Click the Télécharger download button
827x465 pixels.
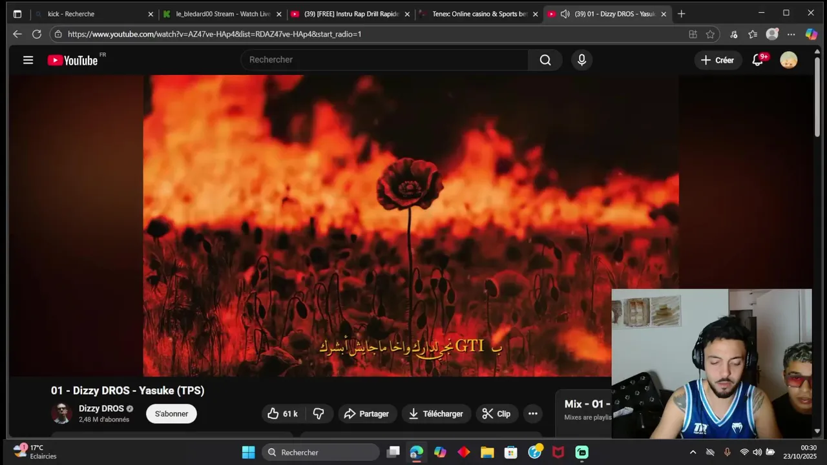(x=436, y=413)
